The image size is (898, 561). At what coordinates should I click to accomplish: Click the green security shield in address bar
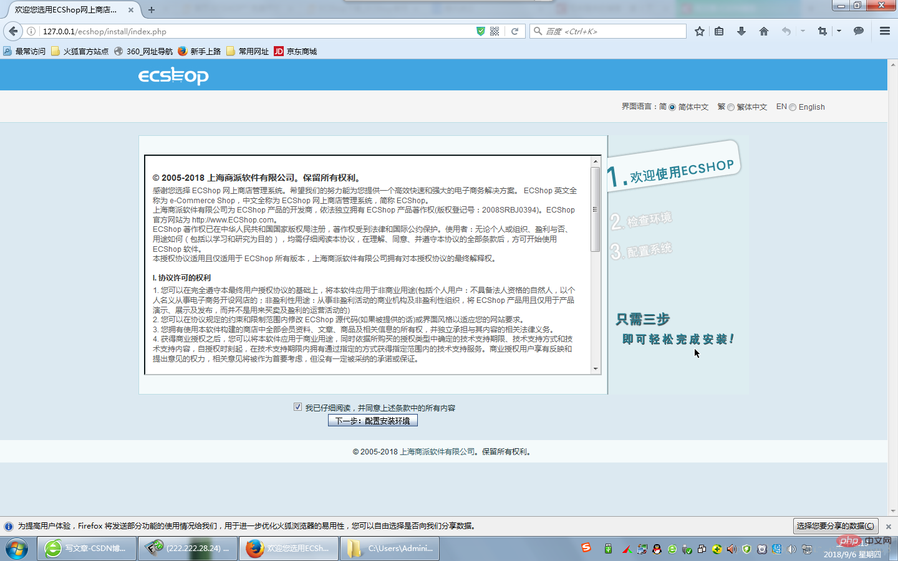click(x=481, y=31)
